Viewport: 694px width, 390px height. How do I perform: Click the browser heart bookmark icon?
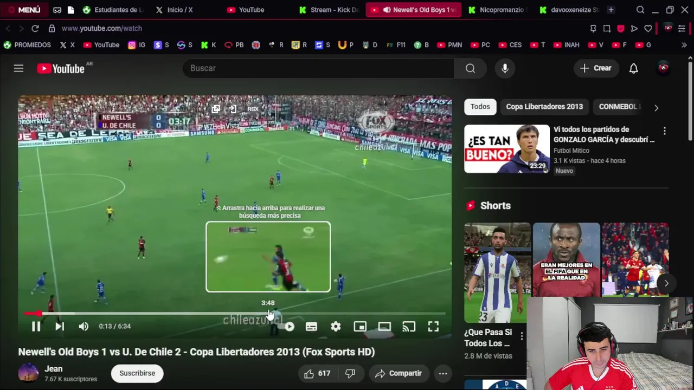pos(648,28)
